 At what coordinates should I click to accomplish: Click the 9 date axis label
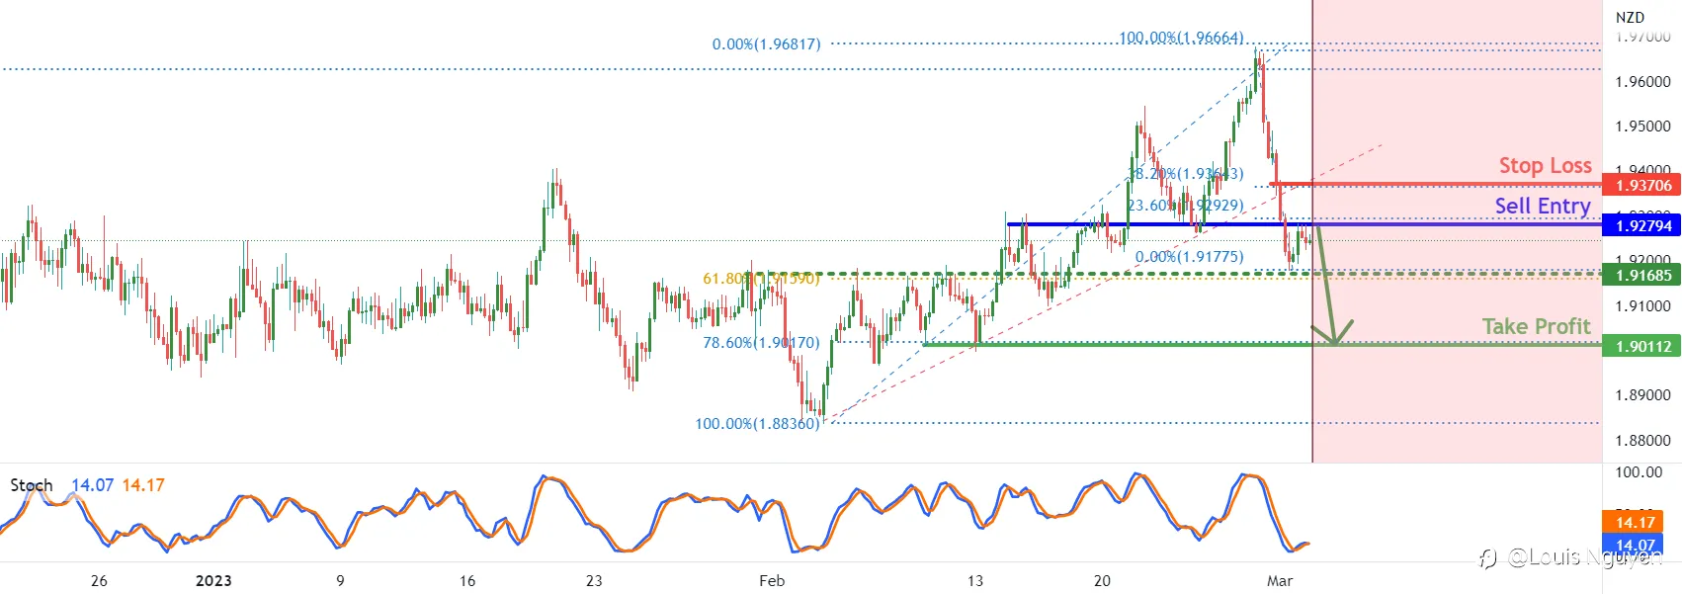(x=340, y=580)
